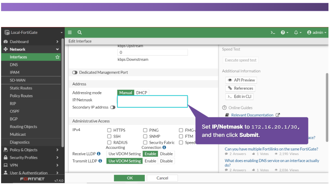
Task: Click the Transmit LLDP info icon
Action: pyautogui.click(x=100, y=161)
